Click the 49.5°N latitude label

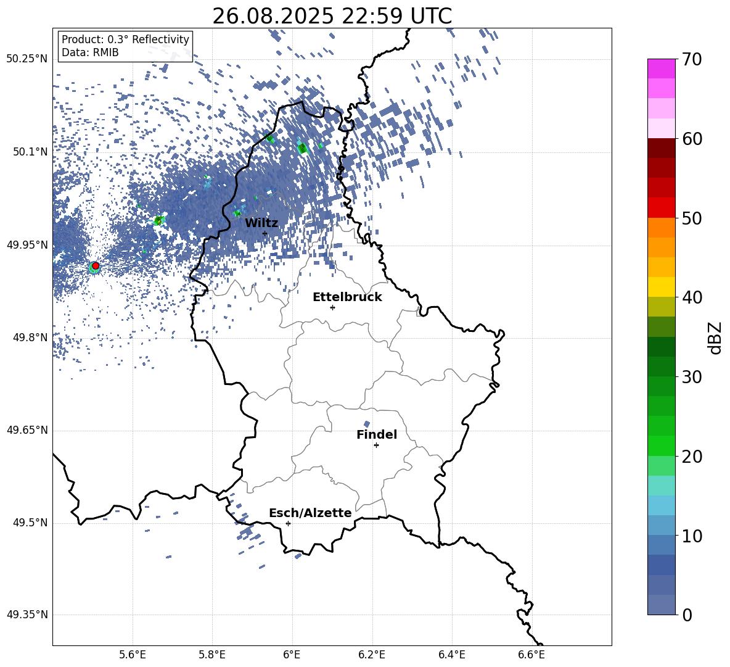(x=30, y=523)
